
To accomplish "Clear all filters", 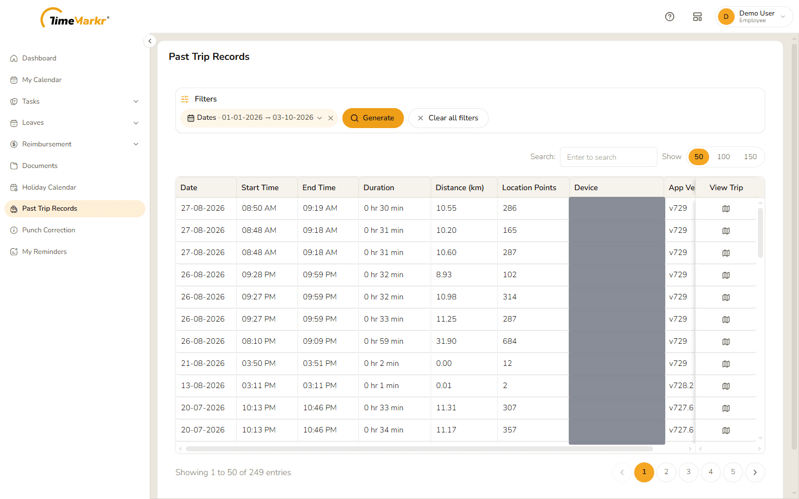I will tap(448, 118).
